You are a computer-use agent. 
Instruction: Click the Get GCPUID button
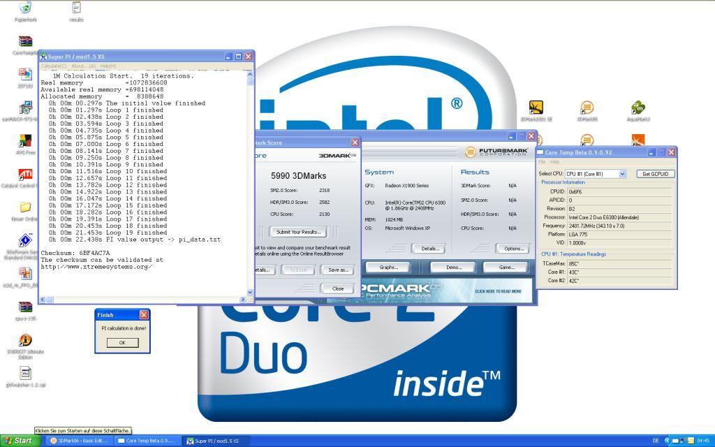click(x=655, y=174)
